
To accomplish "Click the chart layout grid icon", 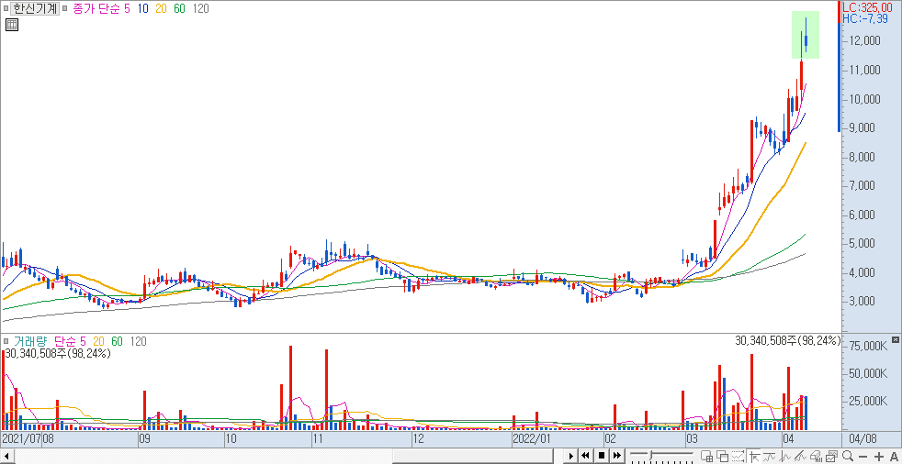I will (x=707, y=457).
